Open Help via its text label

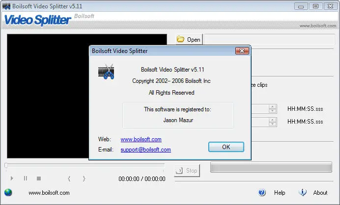pos(280,193)
